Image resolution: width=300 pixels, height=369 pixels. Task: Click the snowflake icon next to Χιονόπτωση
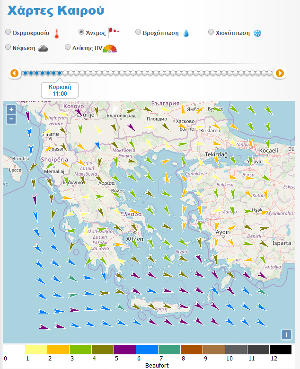coord(257,33)
